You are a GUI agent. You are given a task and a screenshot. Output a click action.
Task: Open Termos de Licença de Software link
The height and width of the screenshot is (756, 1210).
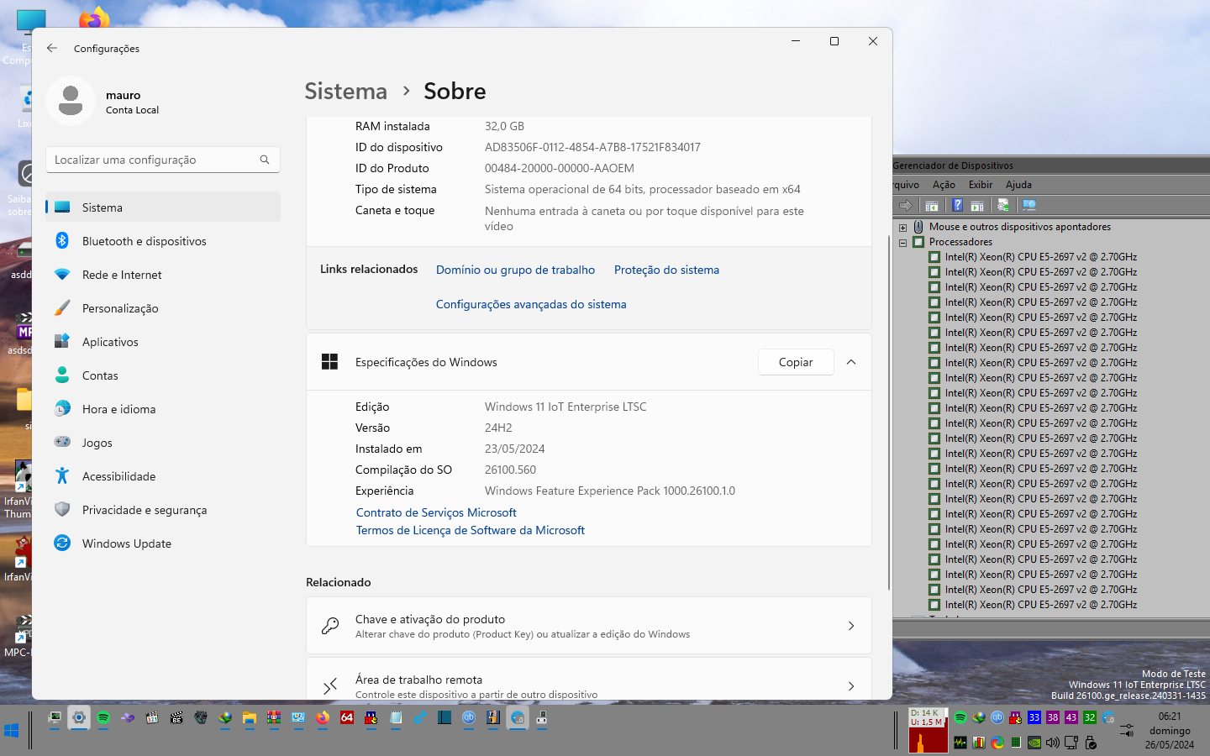coord(471,530)
